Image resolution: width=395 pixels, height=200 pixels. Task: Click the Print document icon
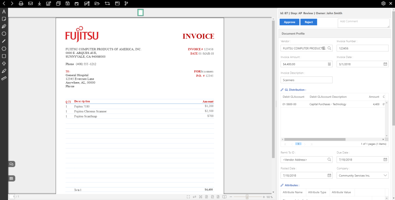pos(21,4)
